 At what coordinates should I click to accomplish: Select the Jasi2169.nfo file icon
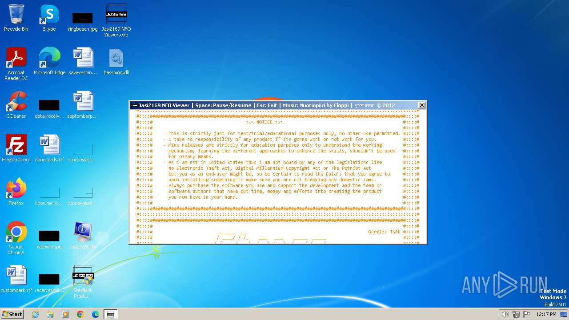83,236
